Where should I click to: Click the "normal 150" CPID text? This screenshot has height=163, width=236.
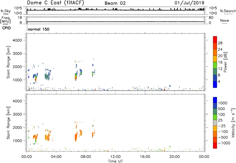pyautogui.click(x=39, y=29)
